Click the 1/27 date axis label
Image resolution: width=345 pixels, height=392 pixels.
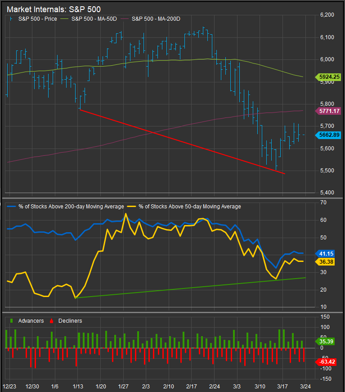(x=123, y=387)
